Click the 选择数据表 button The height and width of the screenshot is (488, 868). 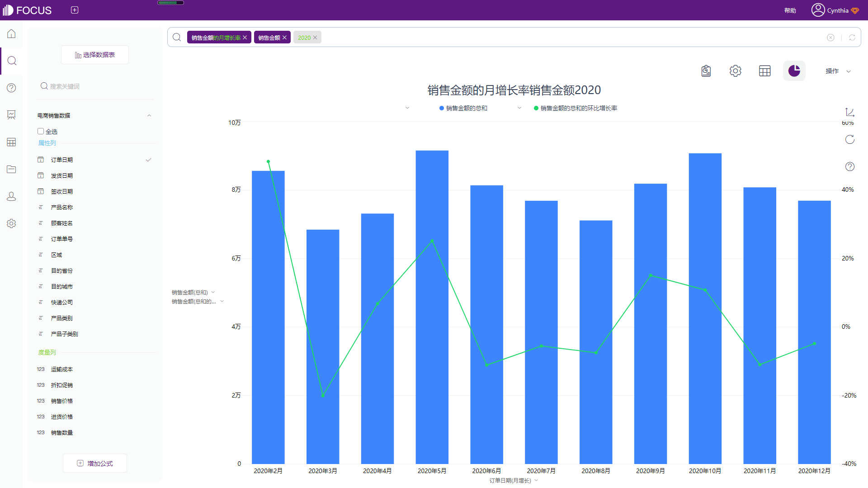coord(95,55)
